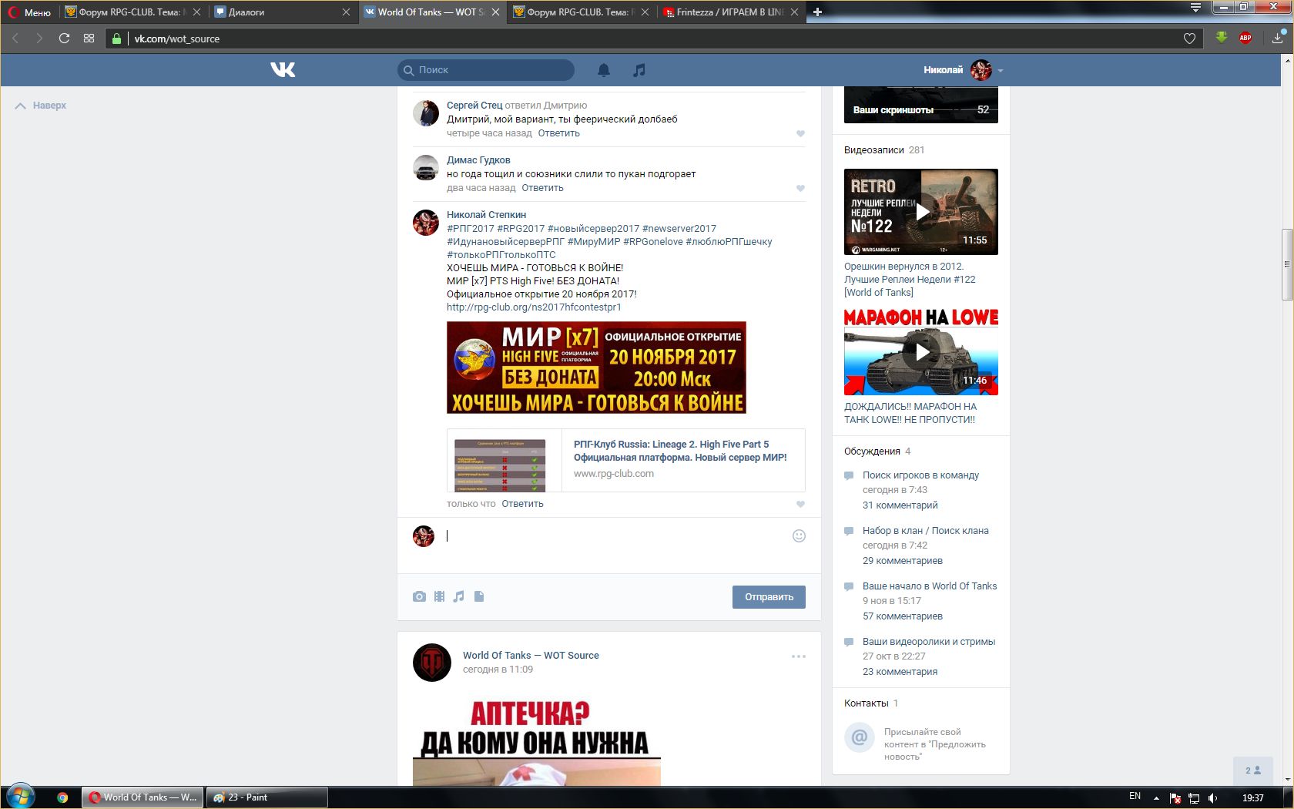Focus the Поиск search field
Viewport: 1294px width, 809px height.
click(486, 70)
